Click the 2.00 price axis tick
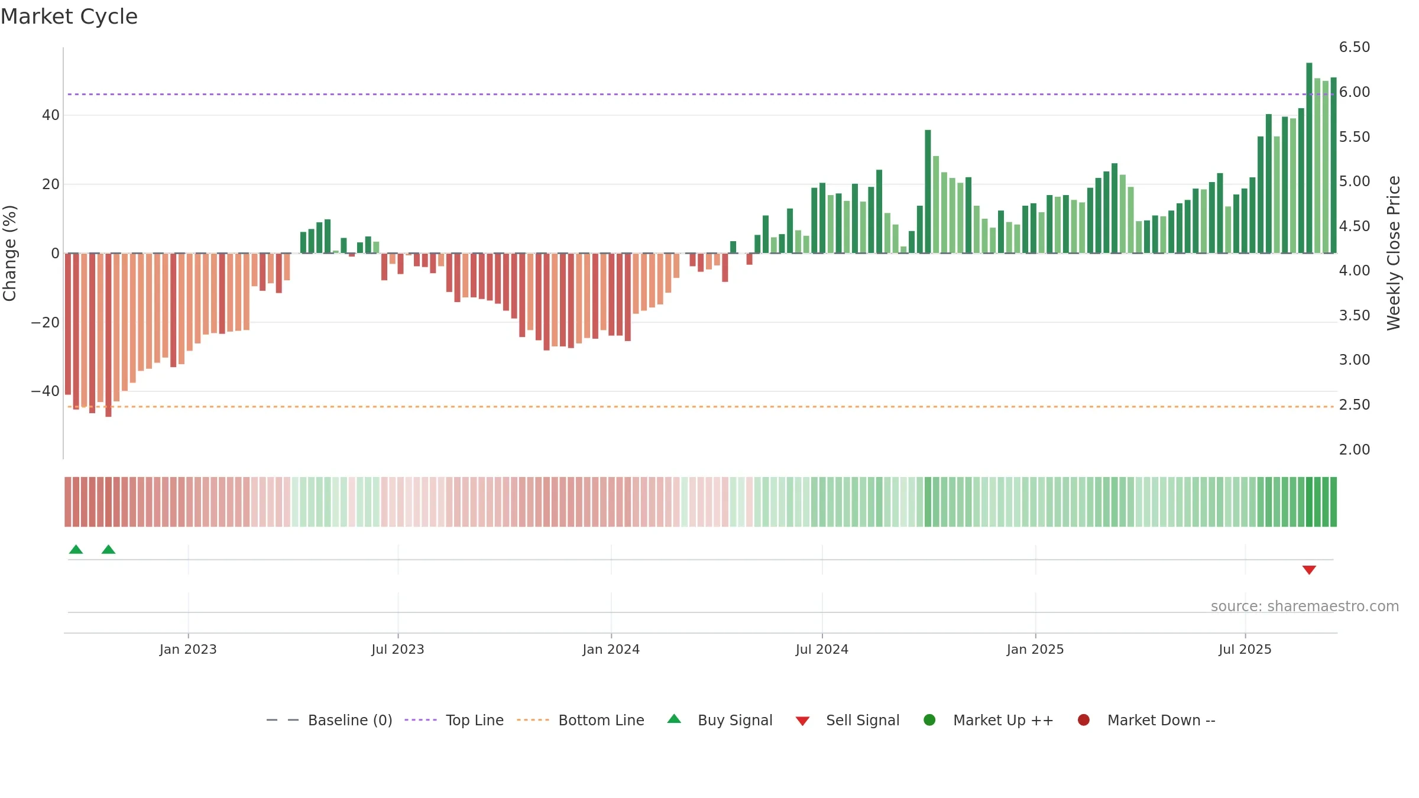The height and width of the screenshot is (798, 1419). point(1355,449)
